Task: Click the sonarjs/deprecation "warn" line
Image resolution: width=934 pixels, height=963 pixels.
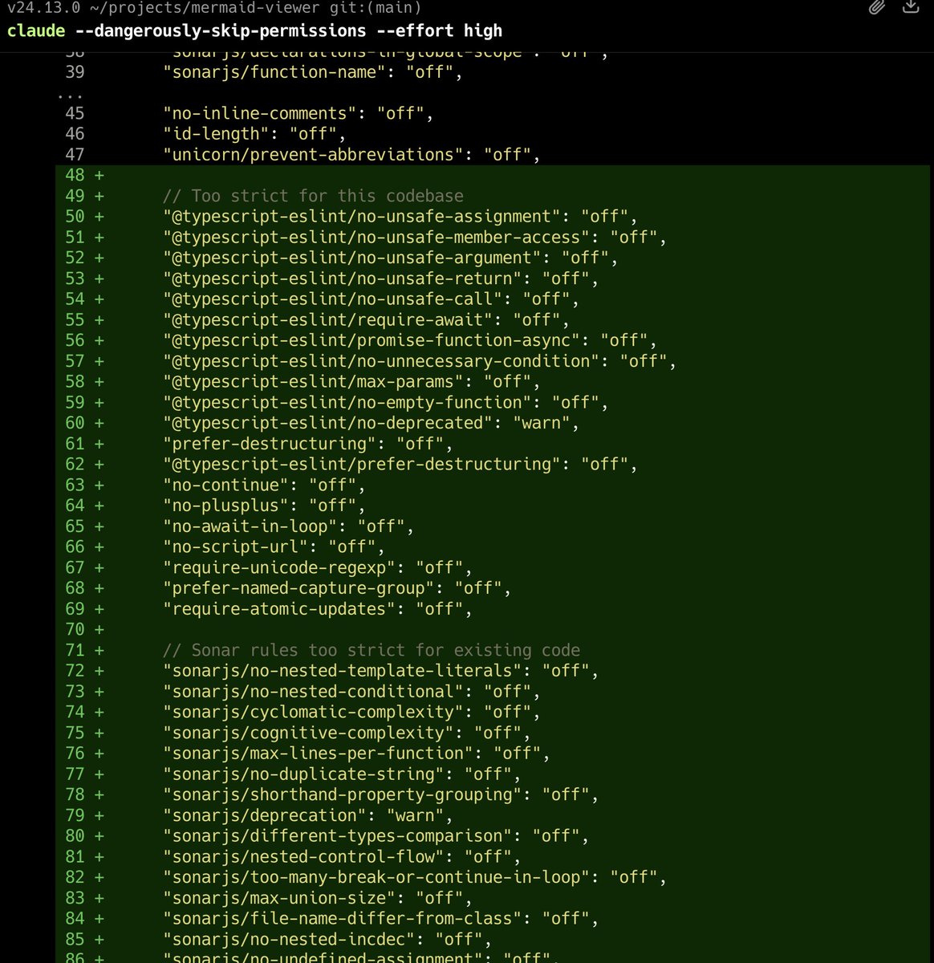Action: (x=308, y=816)
